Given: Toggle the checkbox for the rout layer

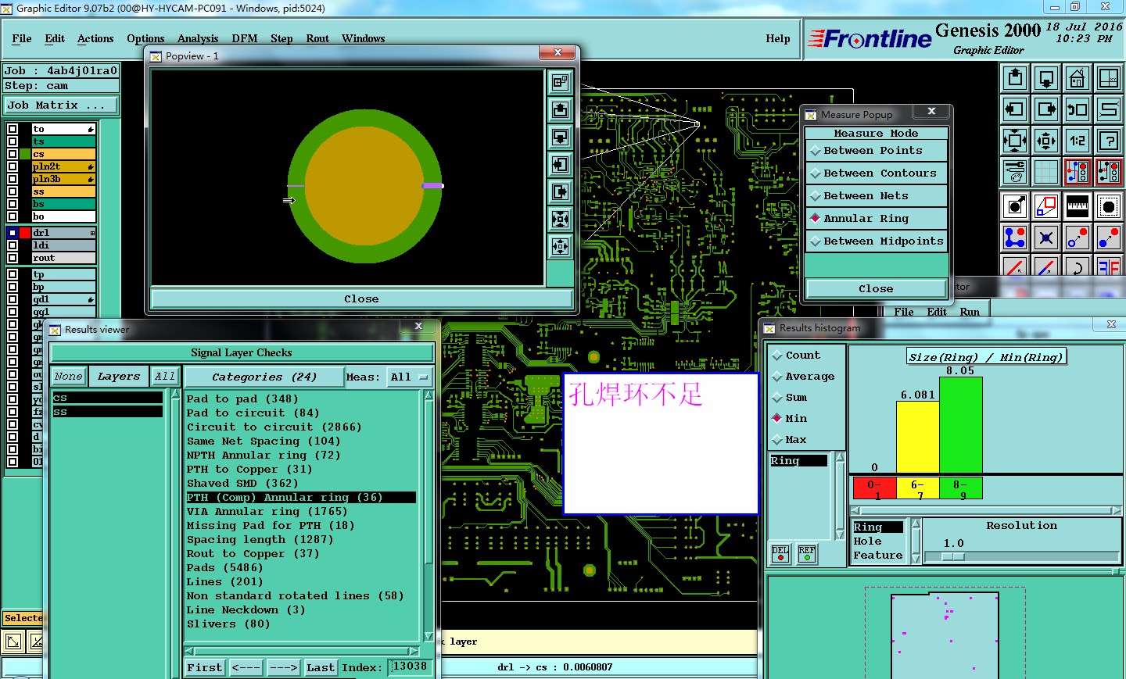Looking at the screenshot, I should (x=13, y=258).
